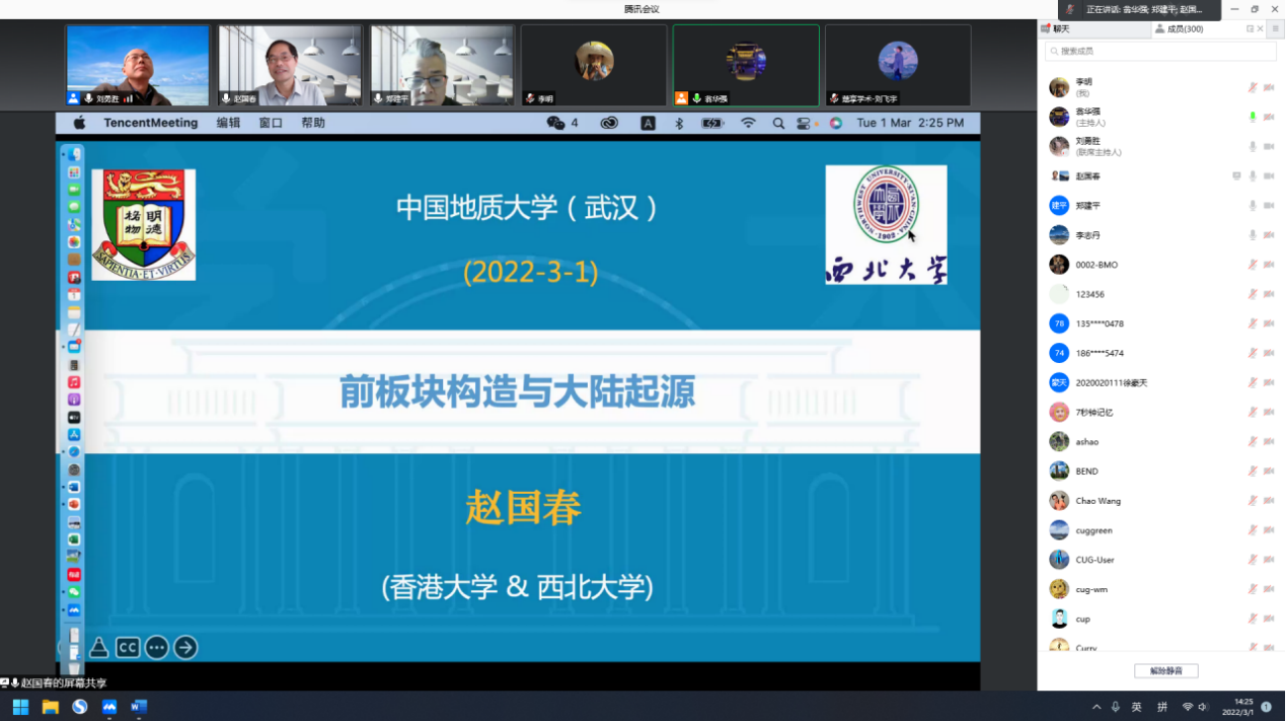Screen dimensions: 1288x721
Task: Open Tencent Meeting taskbar icon
Action: pyautogui.click(x=109, y=707)
